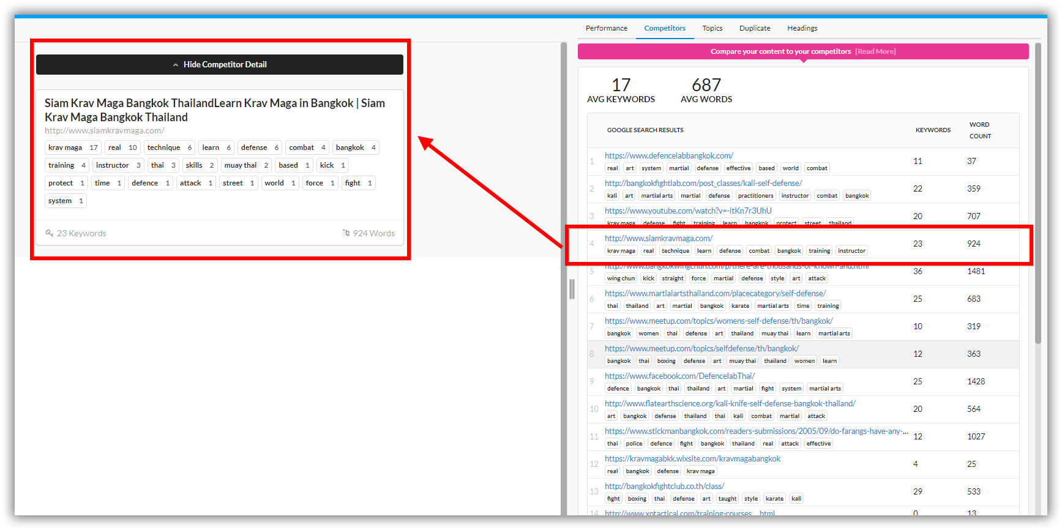Select the Competitors tab

665,28
